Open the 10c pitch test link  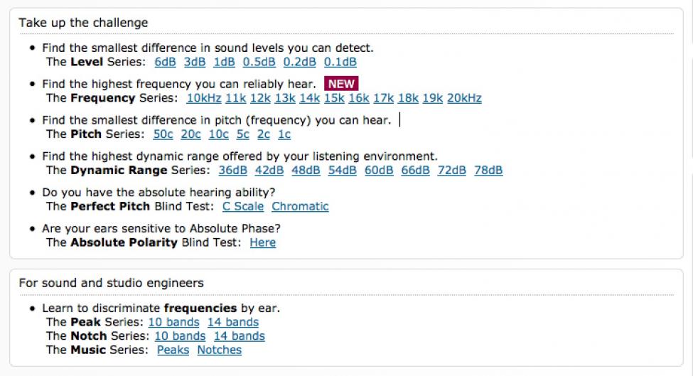218,134
